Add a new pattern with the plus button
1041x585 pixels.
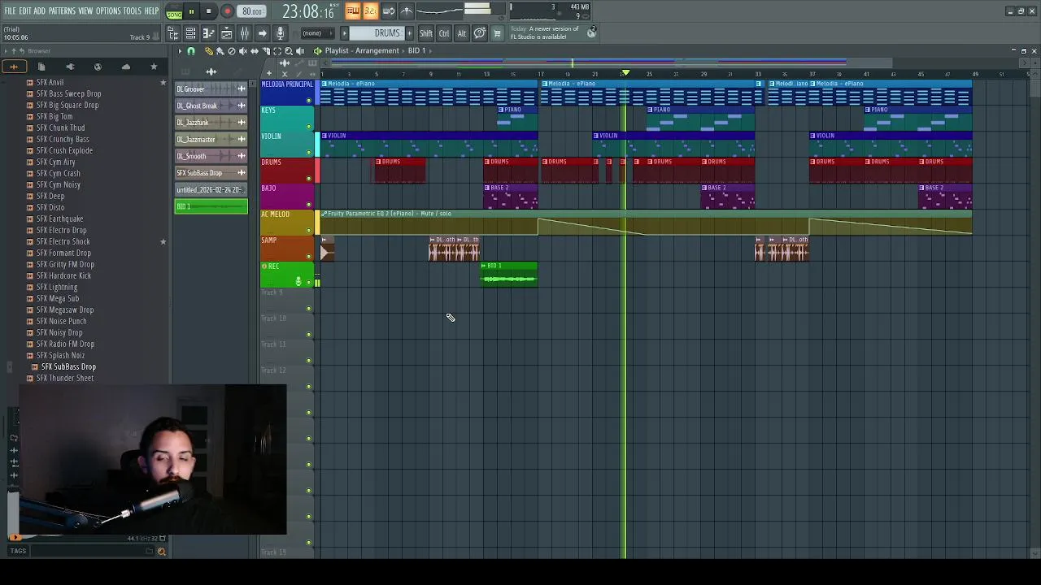click(x=409, y=33)
